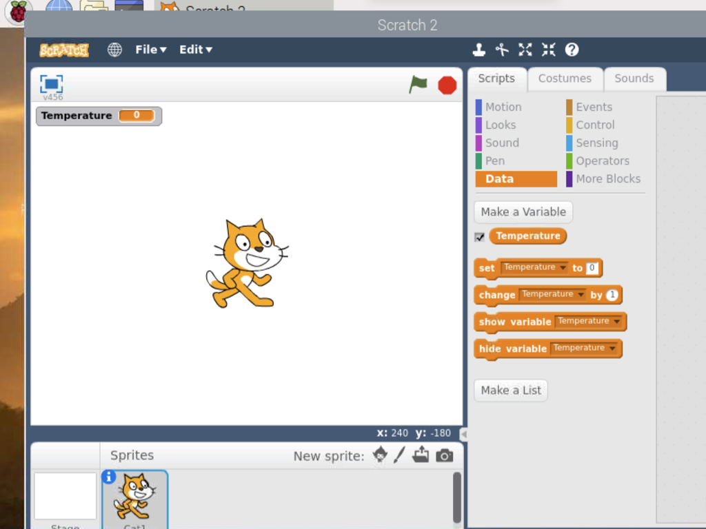
Task: Click the green flag to start
Action: click(x=418, y=84)
